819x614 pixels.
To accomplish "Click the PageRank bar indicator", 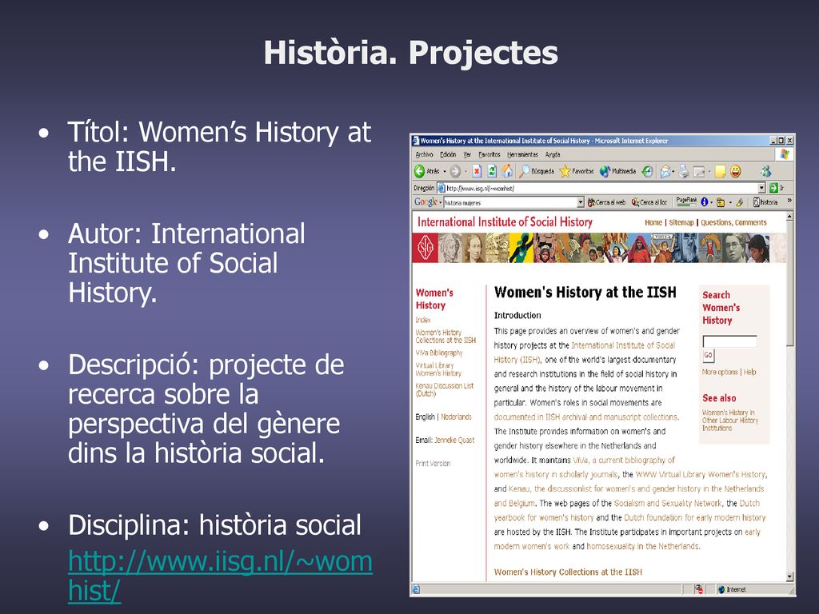I will (687, 202).
